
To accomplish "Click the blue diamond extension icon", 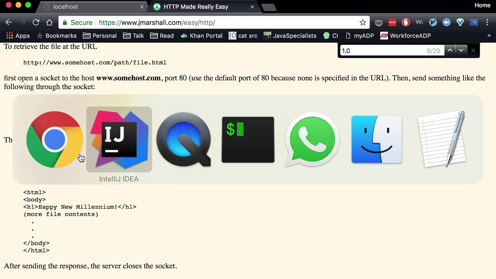I will (460, 22).
